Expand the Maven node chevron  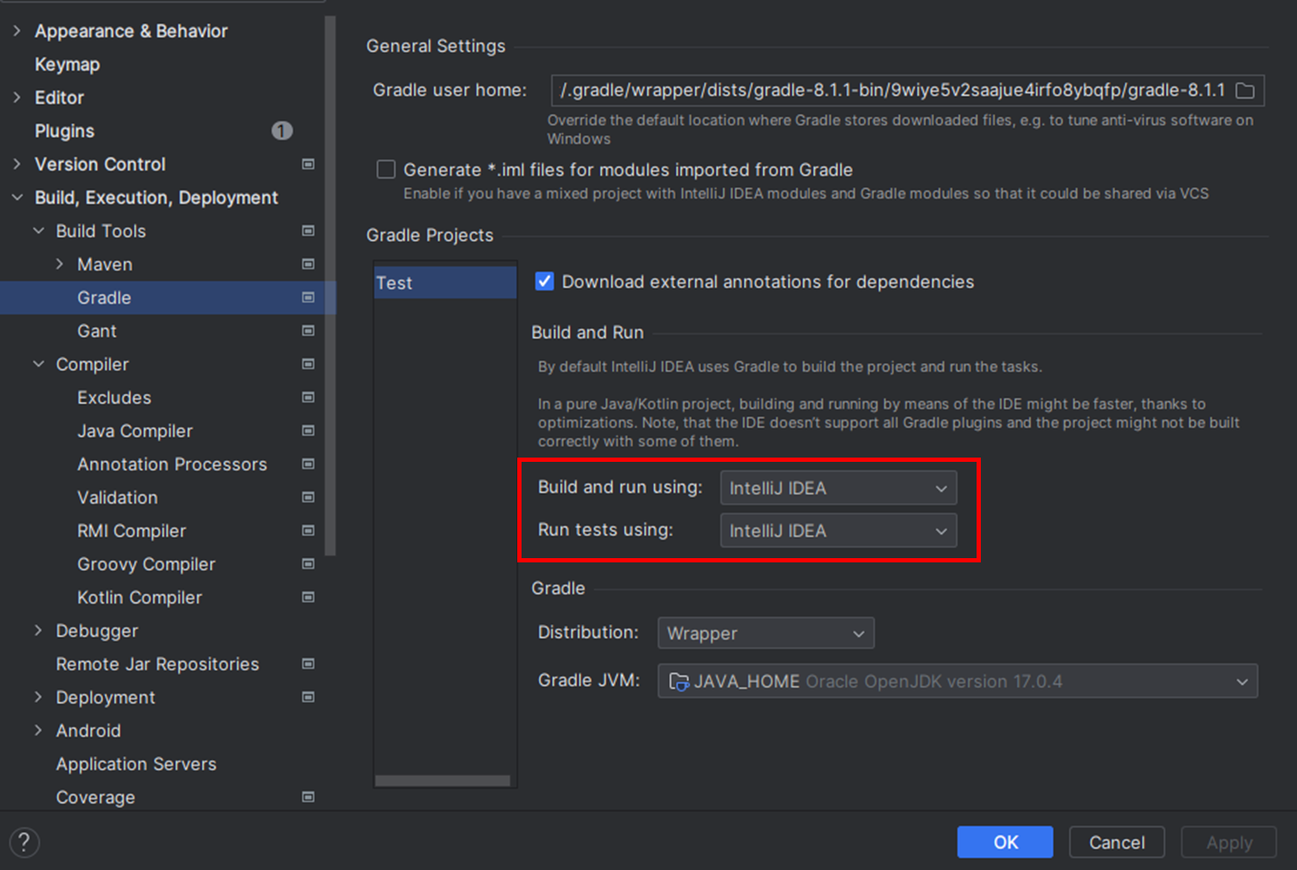(x=60, y=264)
